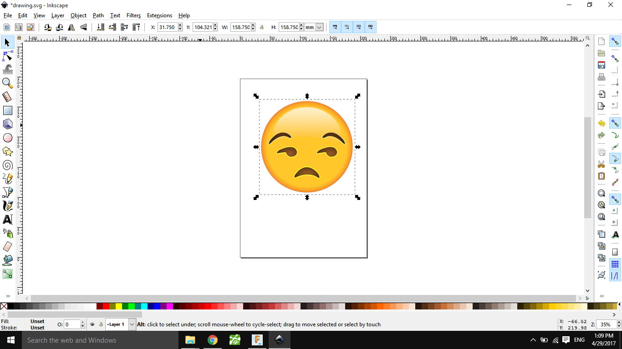Click Select All in All Layers icon

pos(19,27)
